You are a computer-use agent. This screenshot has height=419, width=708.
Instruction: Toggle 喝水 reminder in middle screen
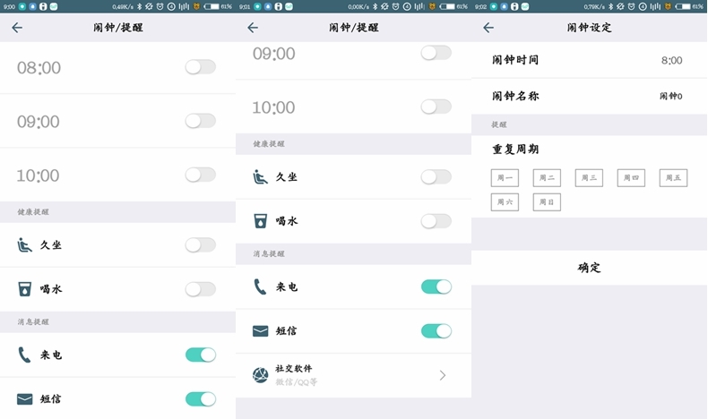pos(436,221)
